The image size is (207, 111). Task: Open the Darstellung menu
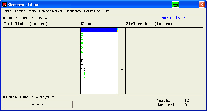coord(92,11)
